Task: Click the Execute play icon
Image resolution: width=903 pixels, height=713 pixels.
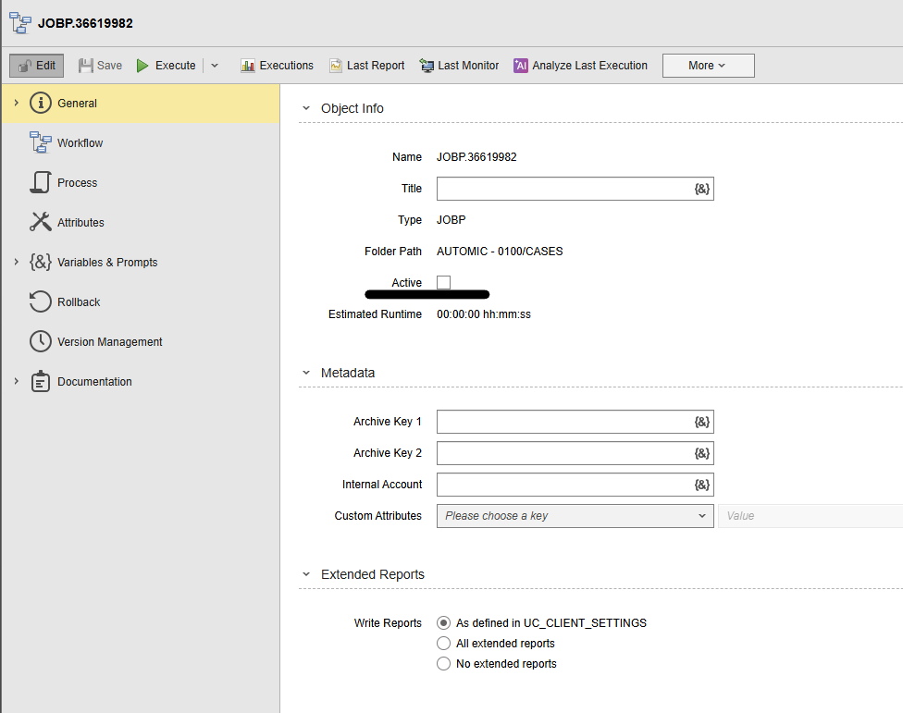Action: pos(142,66)
